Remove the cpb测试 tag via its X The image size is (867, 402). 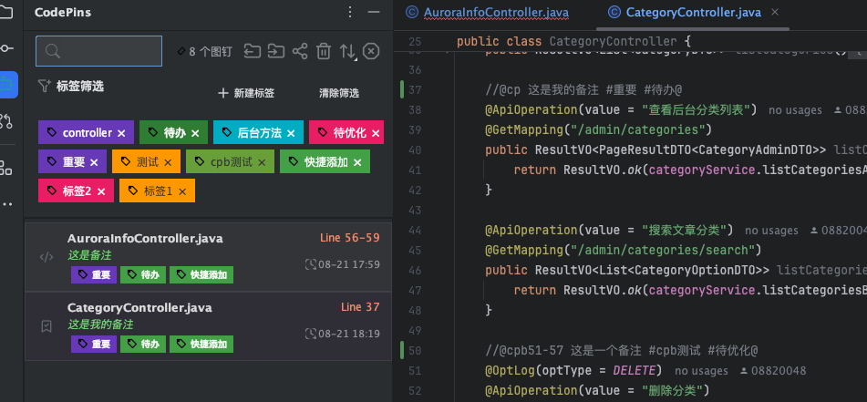(262, 162)
